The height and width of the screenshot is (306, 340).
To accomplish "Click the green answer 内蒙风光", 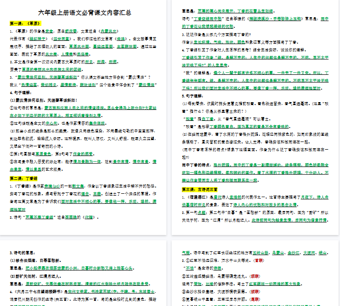I will coord(108,31).
